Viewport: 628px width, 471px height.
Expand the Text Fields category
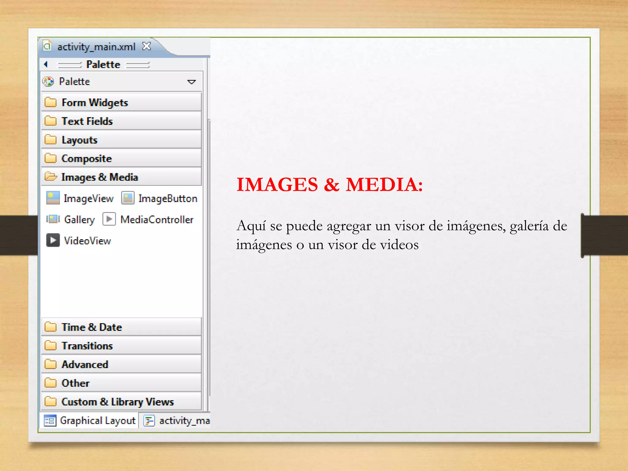121,121
